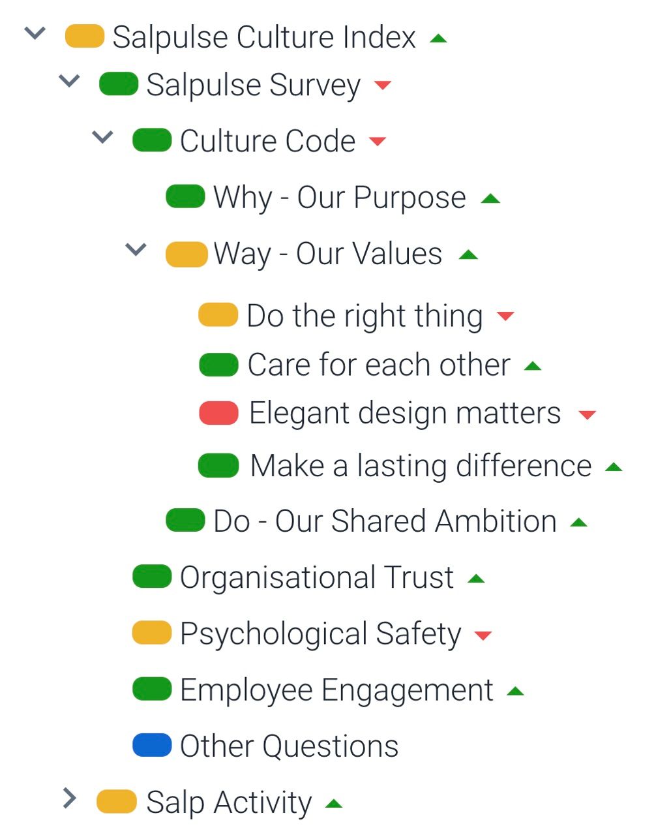The image size is (656, 839).
Task: Click blue status pill beside Other Questions
Action: pyautogui.click(x=152, y=746)
